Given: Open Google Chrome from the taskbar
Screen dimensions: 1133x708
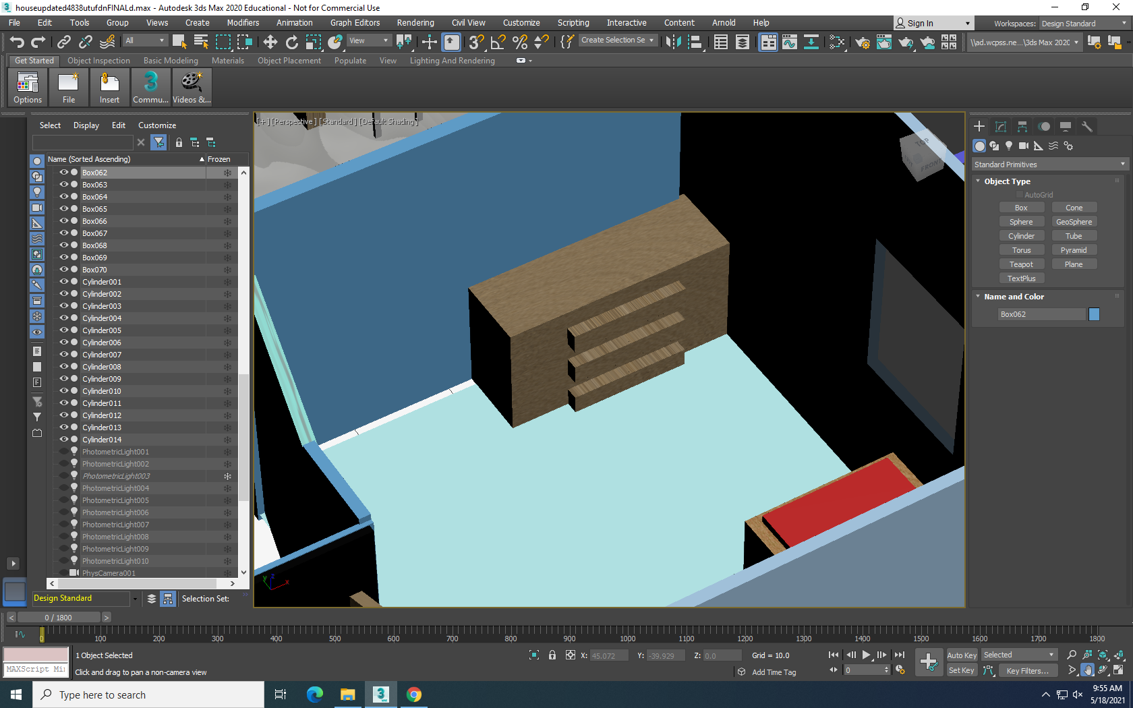Looking at the screenshot, I should (x=414, y=695).
